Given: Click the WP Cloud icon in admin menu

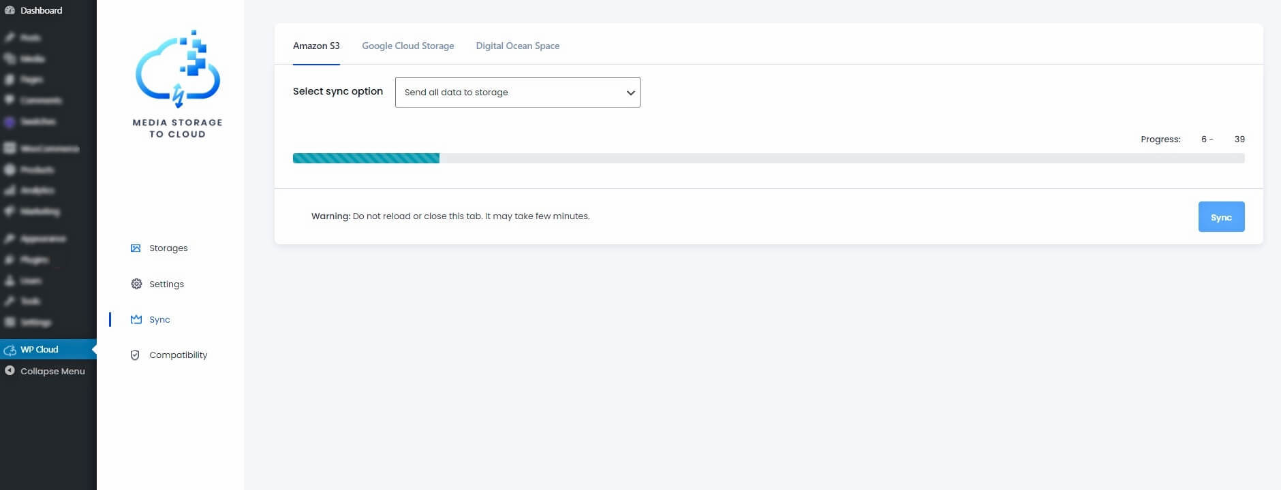Looking at the screenshot, I should (x=10, y=350).
